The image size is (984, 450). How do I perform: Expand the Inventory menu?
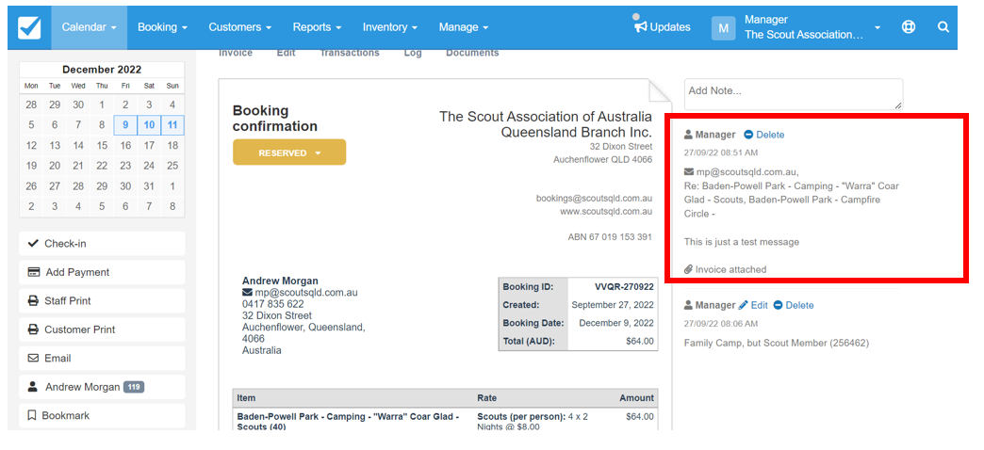click(389, 27)
